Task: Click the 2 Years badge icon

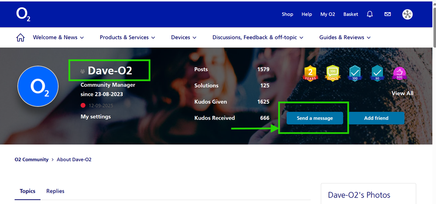Action: 310,73
